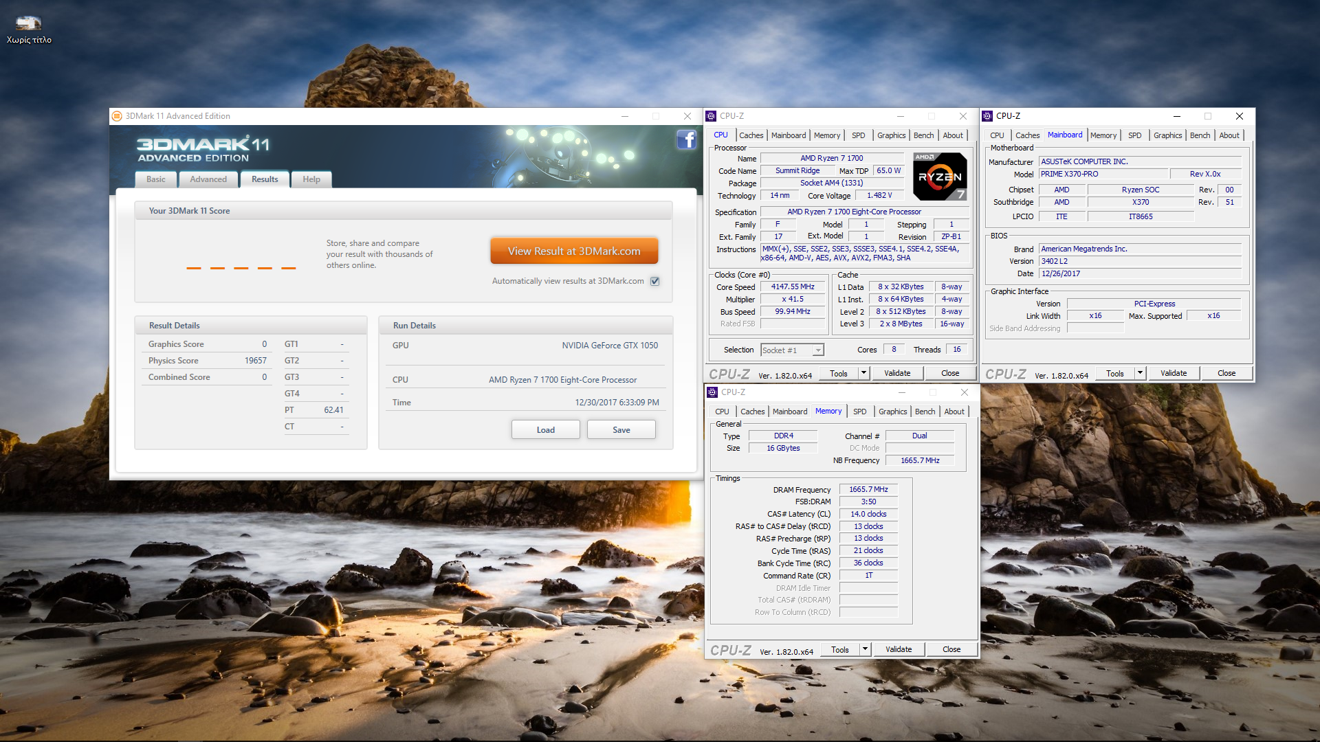Screen dimensions: 1320x742
Task: Expand Tools dropdown arrow in CPU window
Action: [864, 373]
